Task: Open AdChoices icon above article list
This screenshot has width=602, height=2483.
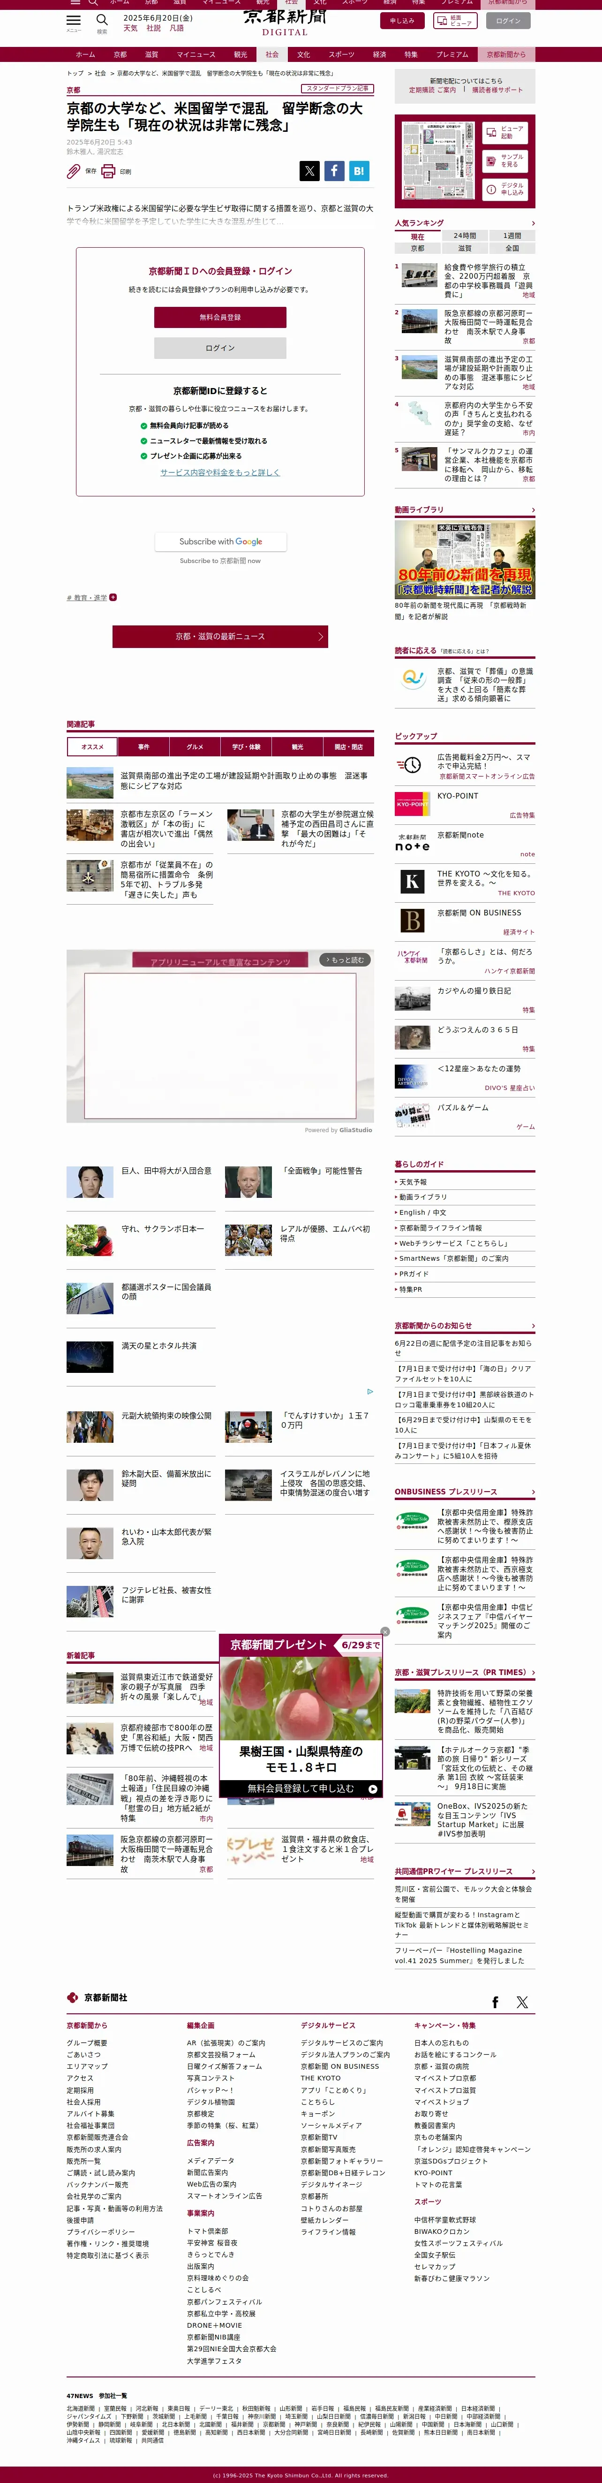Action: pyautogui.click(x=370, y=1391)
